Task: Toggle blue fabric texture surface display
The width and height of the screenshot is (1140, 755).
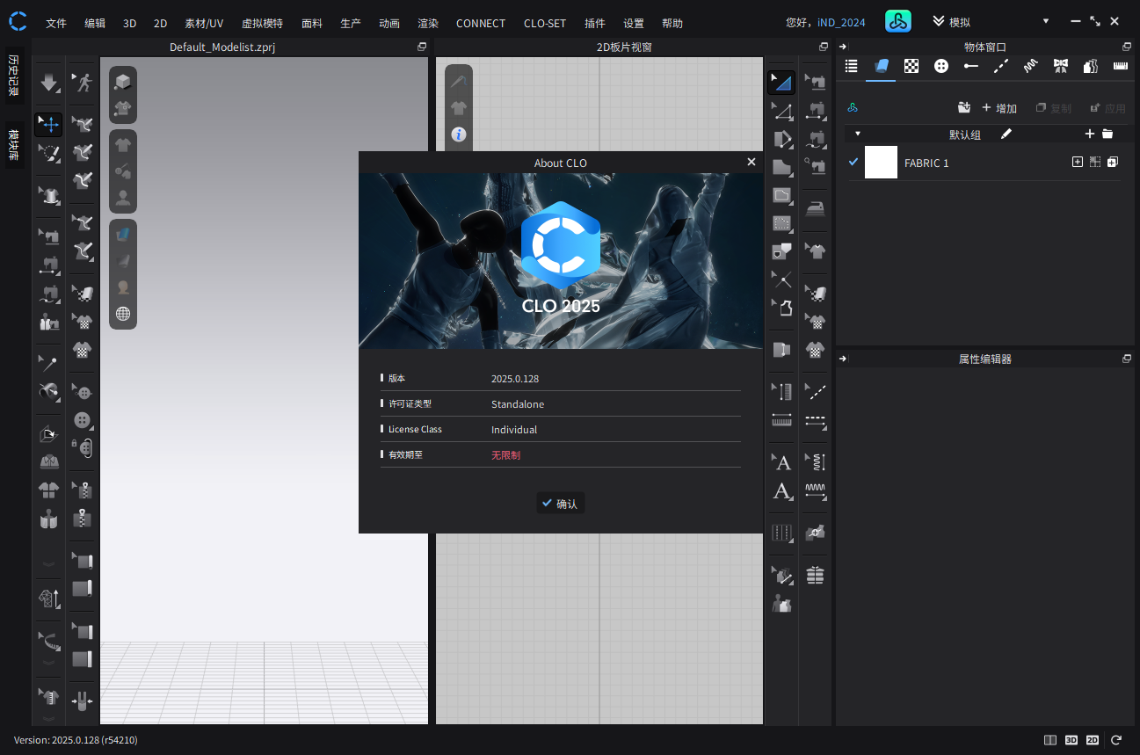Action: point(123,234)
